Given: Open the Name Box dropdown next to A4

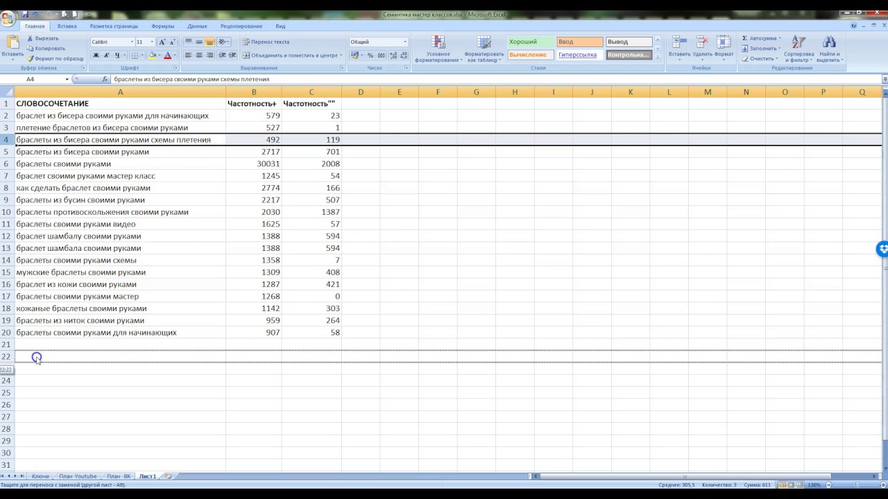Looking at the screenshot, I should pos(67,80).
